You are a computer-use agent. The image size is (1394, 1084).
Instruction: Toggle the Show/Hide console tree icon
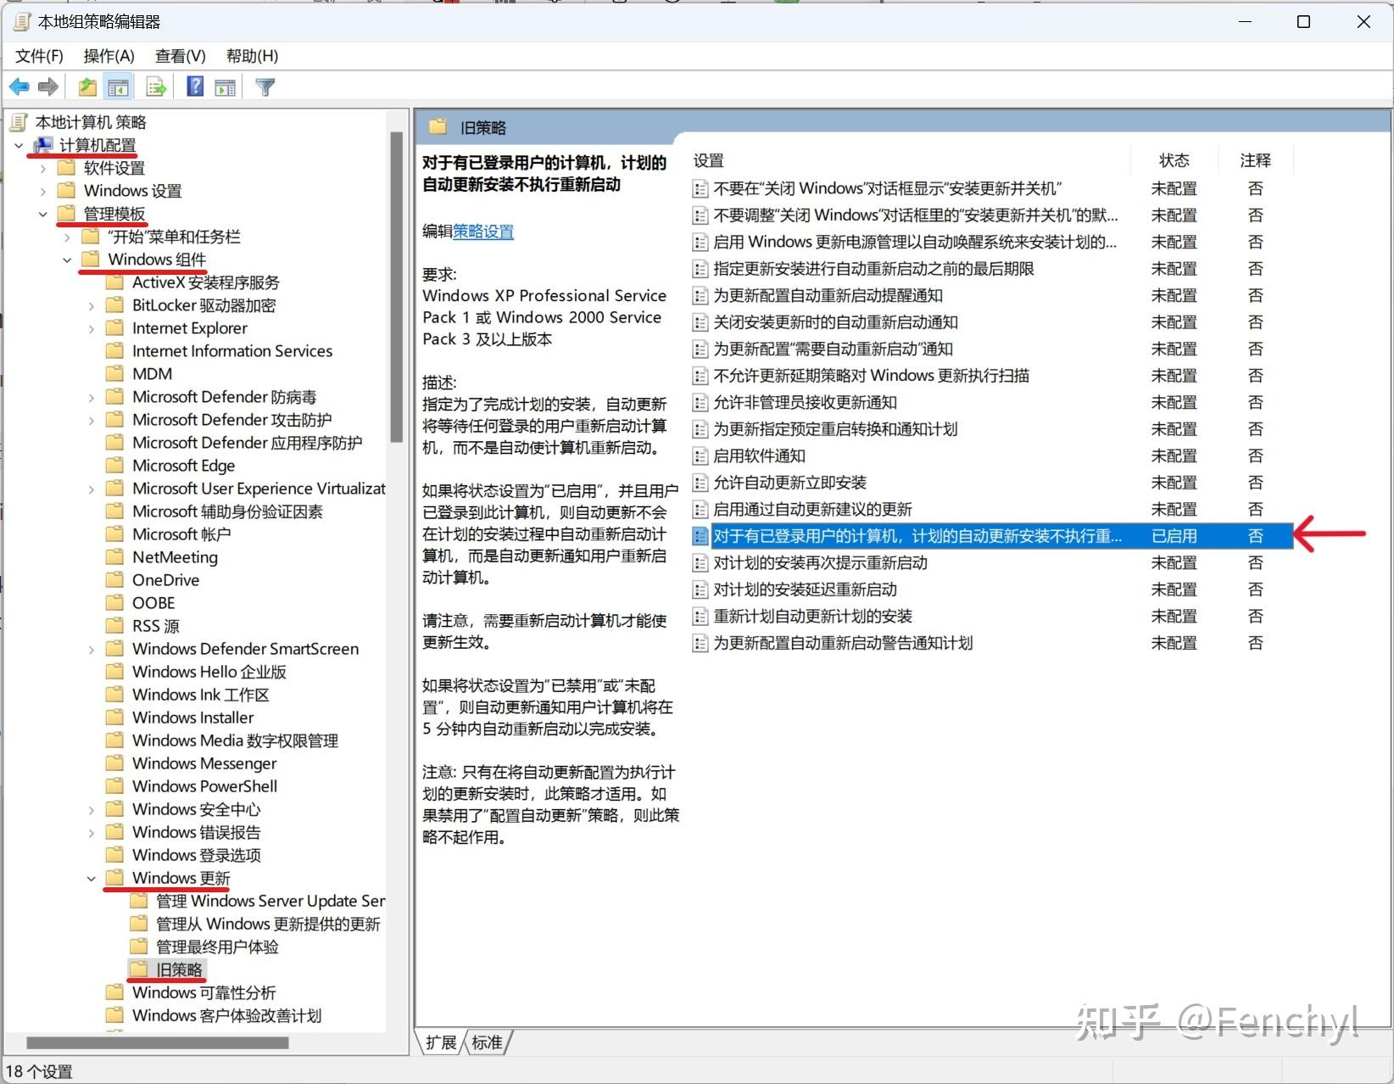point(118,87)
